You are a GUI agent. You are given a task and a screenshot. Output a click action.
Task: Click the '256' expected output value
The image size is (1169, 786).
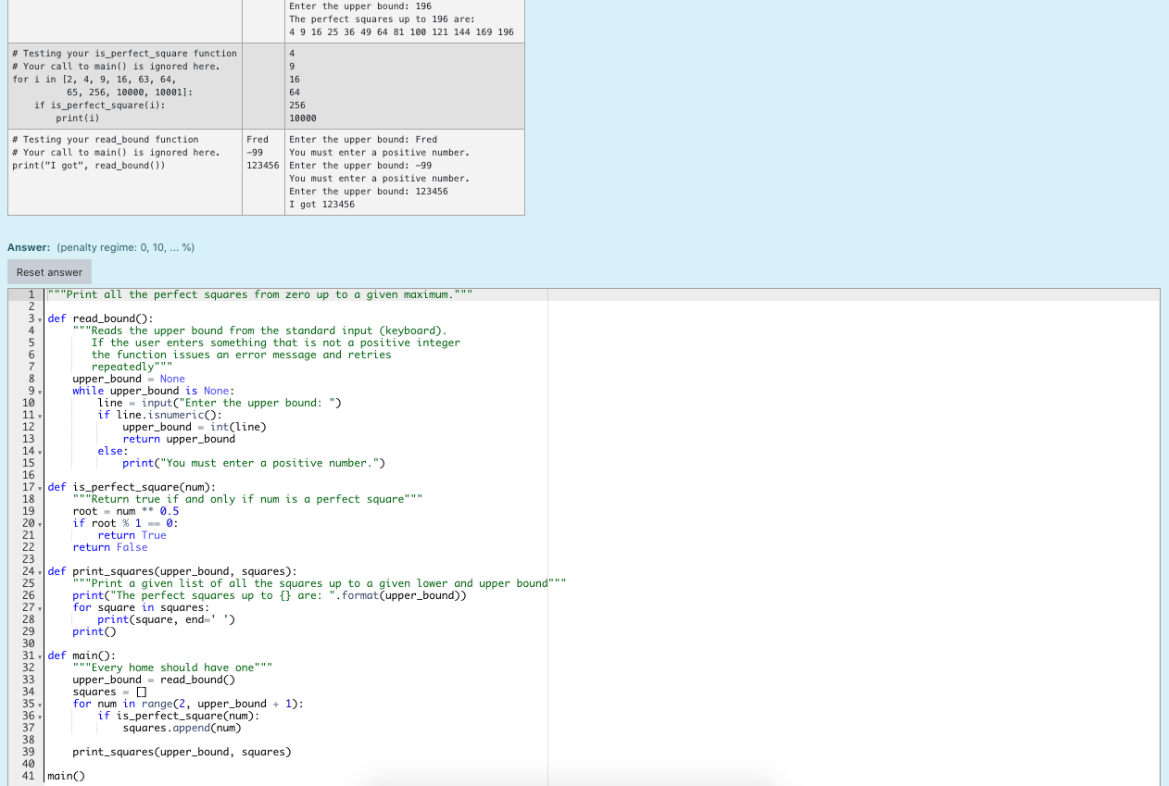(x=297, y=106)
